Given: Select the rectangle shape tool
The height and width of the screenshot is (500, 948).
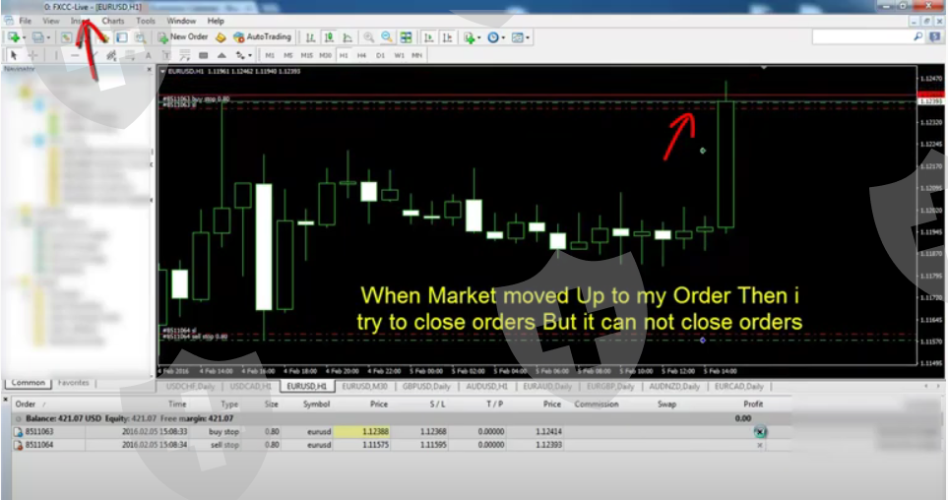Looking at the screenshot, I should pyautogui.click(x=203, y=55).
